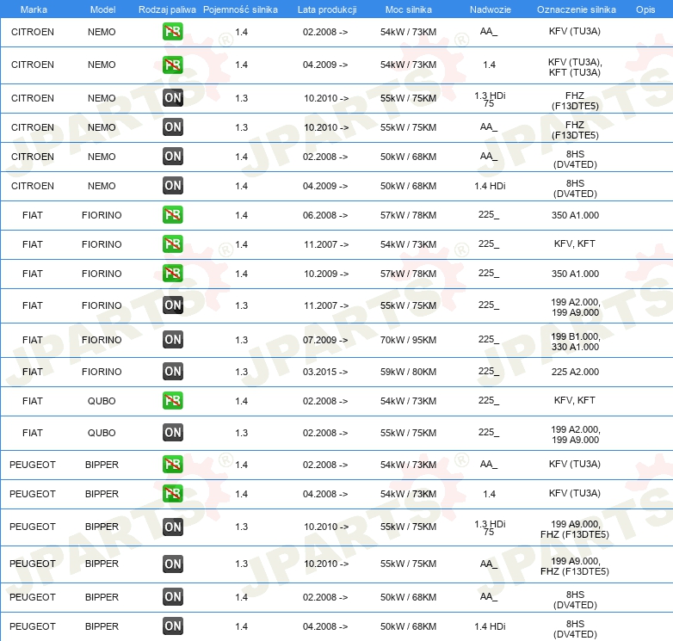
Task: Click the petrol icon for Peugeot Bipper 04.2008 KFV
Action: pyautogui.click(x=172, y=494)
